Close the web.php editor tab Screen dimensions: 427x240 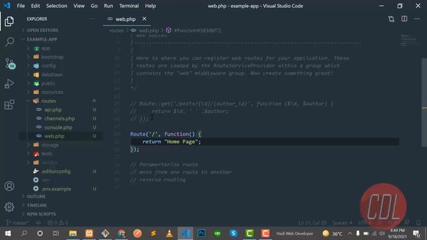click(x=144, y=19)
